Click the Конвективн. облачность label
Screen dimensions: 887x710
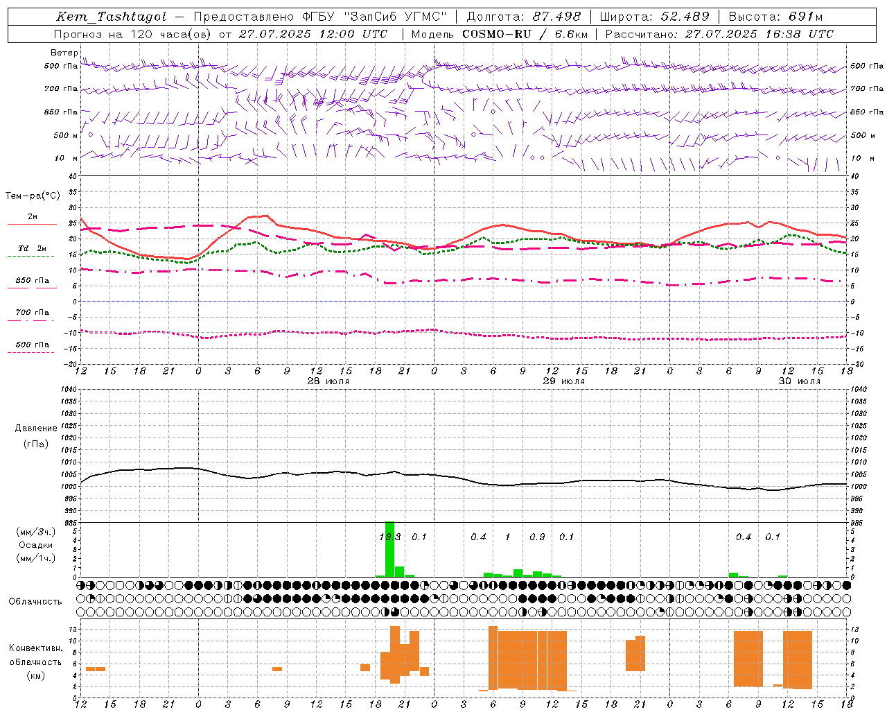35,655
